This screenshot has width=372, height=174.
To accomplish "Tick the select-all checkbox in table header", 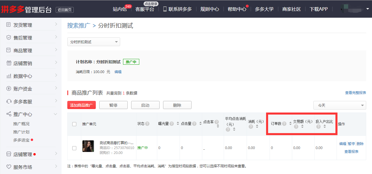I will (74, 124).
